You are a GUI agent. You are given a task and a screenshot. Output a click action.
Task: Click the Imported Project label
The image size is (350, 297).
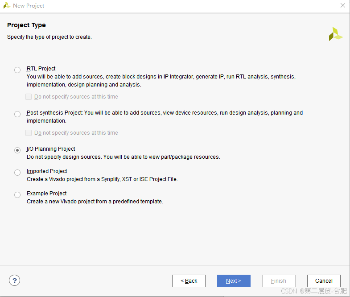point(47,171)
